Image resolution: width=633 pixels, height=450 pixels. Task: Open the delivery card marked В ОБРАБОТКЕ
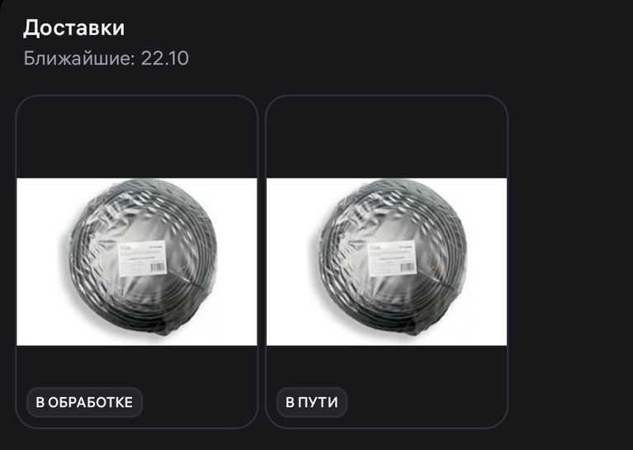[136, 262]
